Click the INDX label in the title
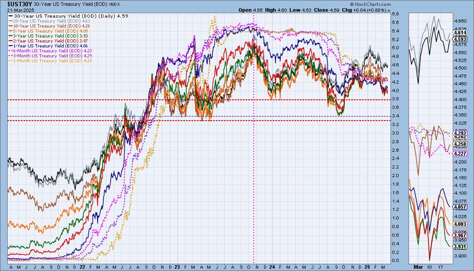Viewport: 474px width, 271px height. (114, 5)
